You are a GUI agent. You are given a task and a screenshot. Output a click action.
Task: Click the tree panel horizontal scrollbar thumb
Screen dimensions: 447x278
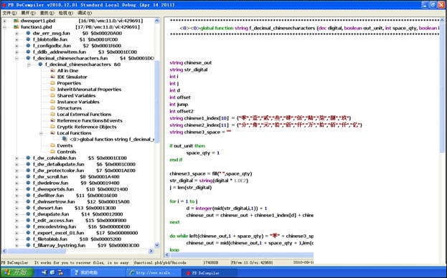(37, 251)
